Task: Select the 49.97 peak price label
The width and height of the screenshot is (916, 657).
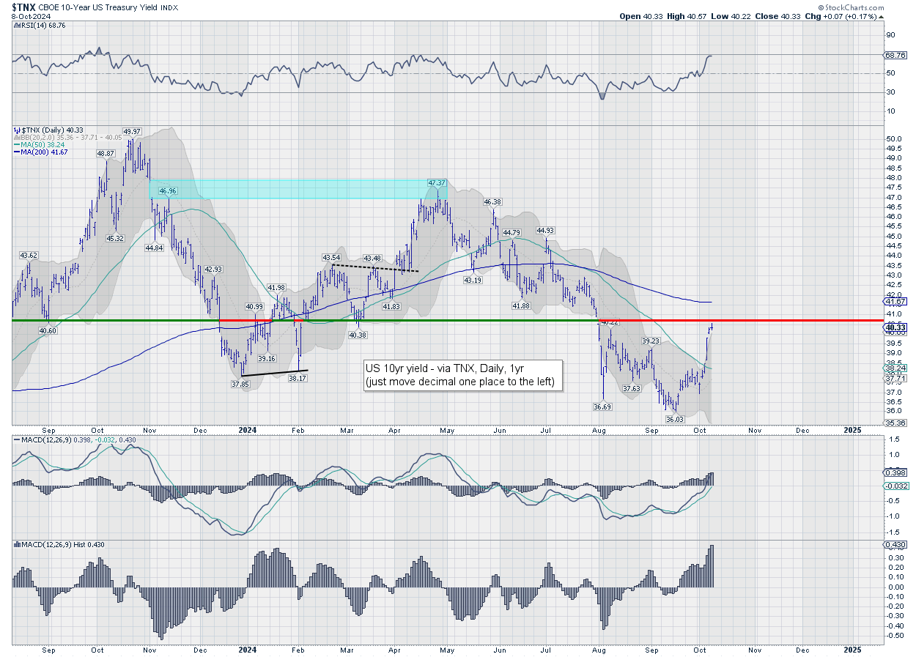Action: click(133, 131)
